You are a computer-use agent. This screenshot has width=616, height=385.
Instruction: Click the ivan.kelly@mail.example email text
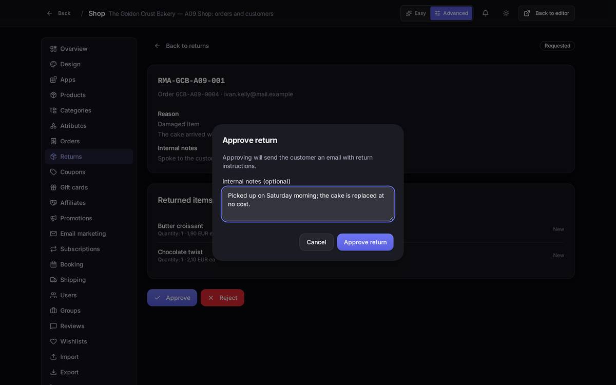(259, 94)
